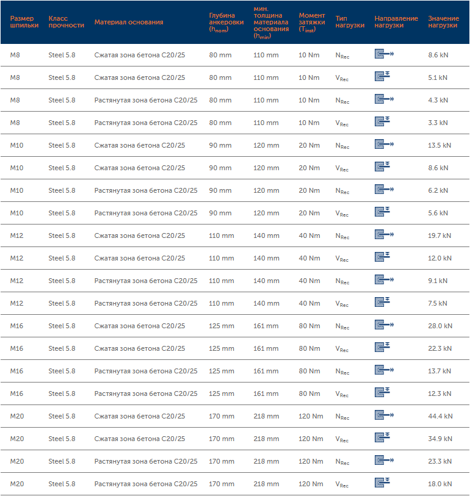Click the "Размер шпильки" column header
Screen dimensions: 470x496
point(24,22)
